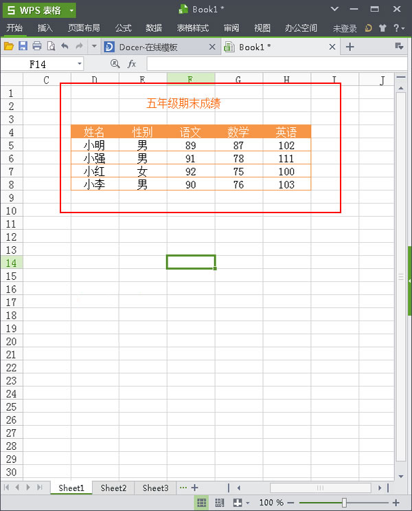Viewport: 412px width, 511px height.
Task: Click the save icon in quick toolbar
Action: point(23,46)
